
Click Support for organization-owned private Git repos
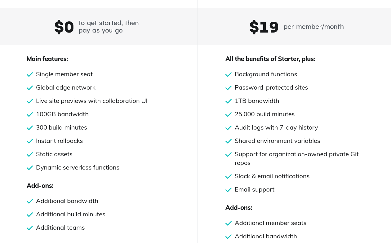click(297, 158)
